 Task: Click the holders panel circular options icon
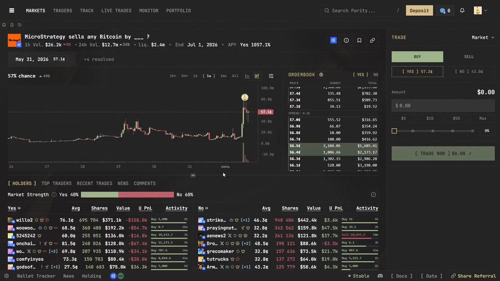(373, 194)
